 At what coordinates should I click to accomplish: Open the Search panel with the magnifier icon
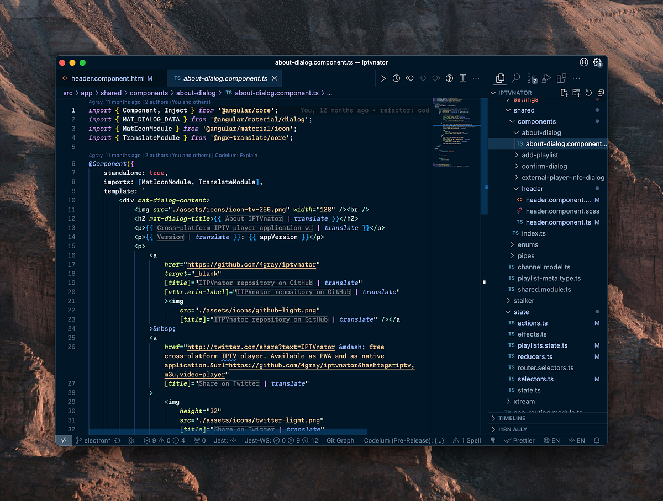coord(516,78)
